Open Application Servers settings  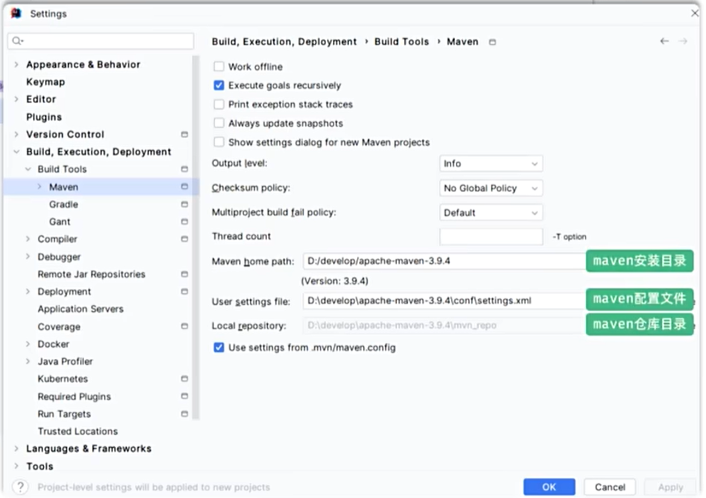[x=80, y=309]
